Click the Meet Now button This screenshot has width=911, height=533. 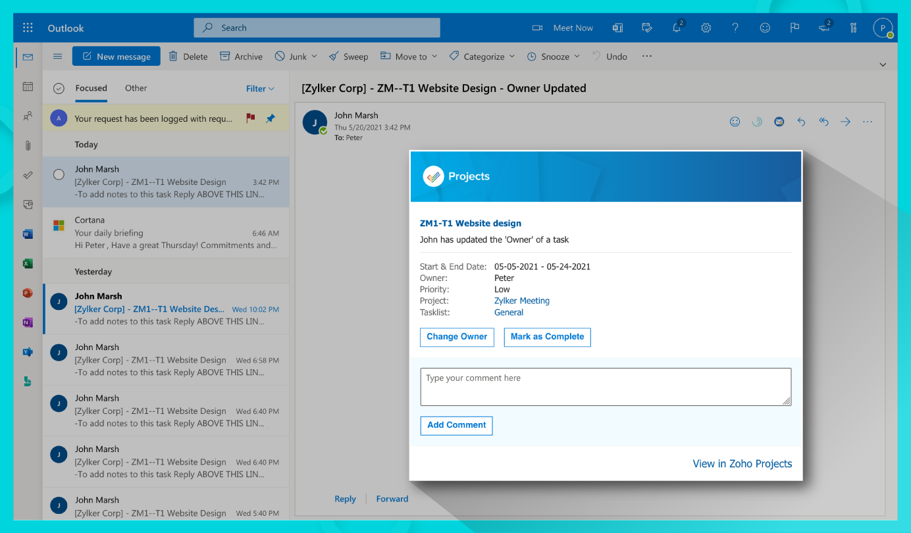[563, 28]
